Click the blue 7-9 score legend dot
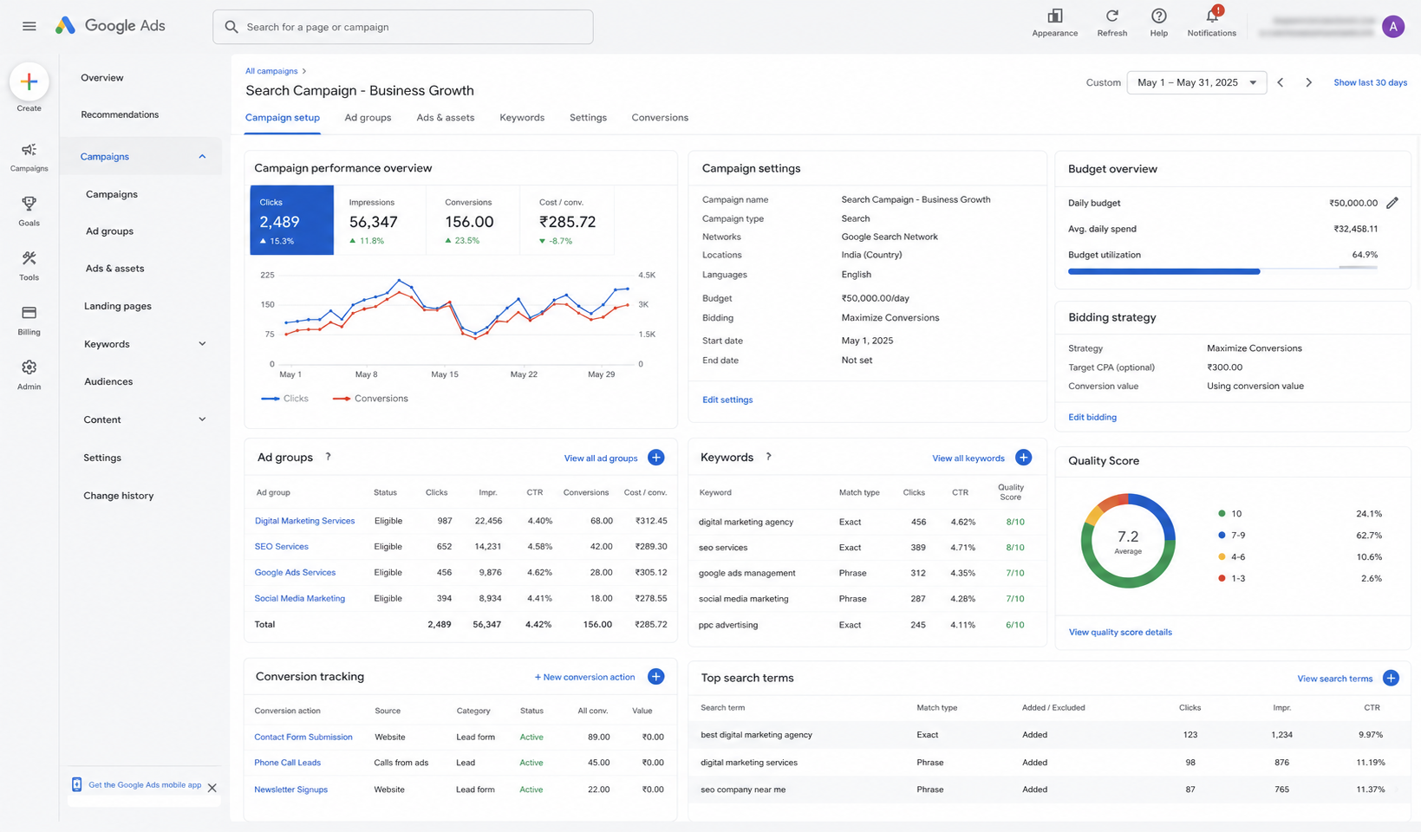 (x=1222, y=536)
